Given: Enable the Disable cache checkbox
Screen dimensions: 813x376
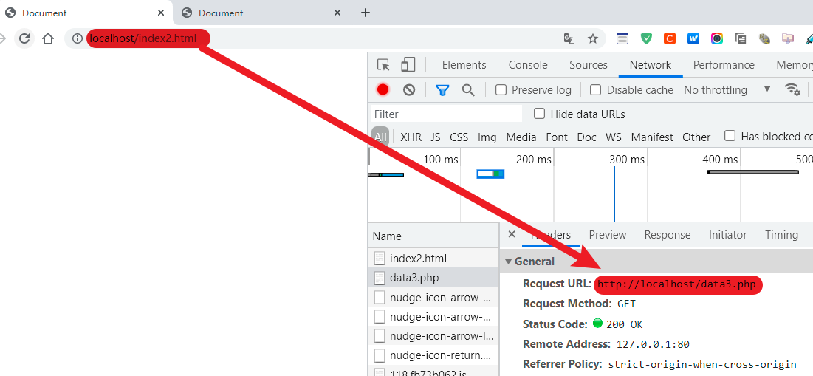Looking at the screenshot, I should coord(596,90).
